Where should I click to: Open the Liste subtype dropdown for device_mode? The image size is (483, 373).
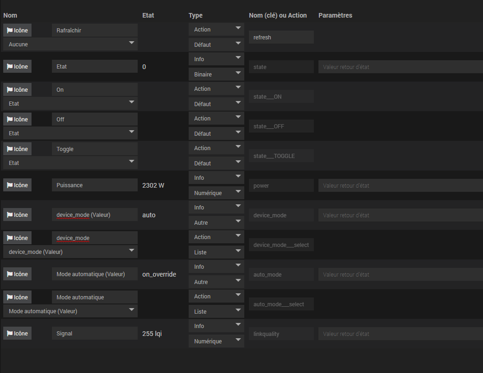(x=216, y=252)
